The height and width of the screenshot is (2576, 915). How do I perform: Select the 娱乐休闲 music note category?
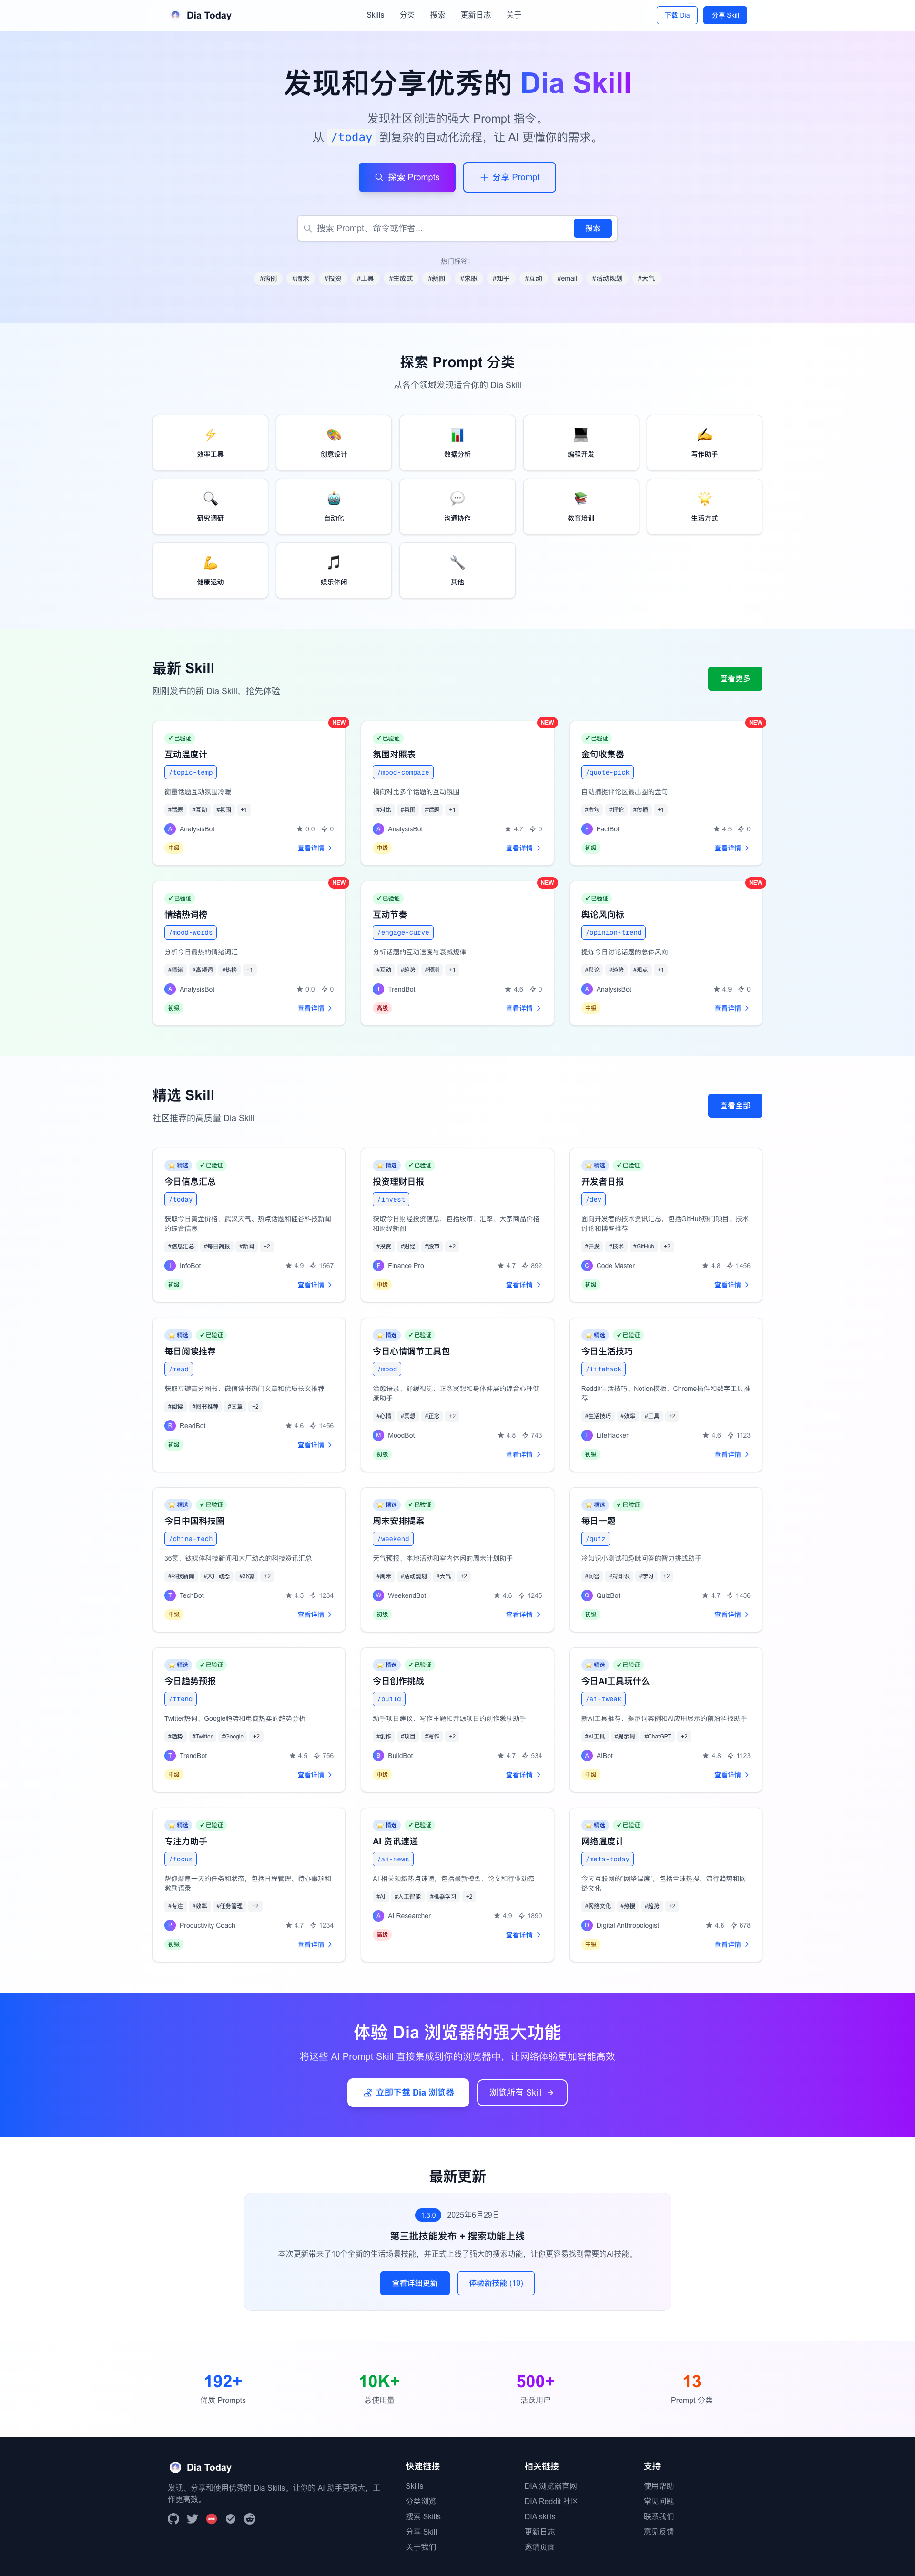[x=334, y=570]
